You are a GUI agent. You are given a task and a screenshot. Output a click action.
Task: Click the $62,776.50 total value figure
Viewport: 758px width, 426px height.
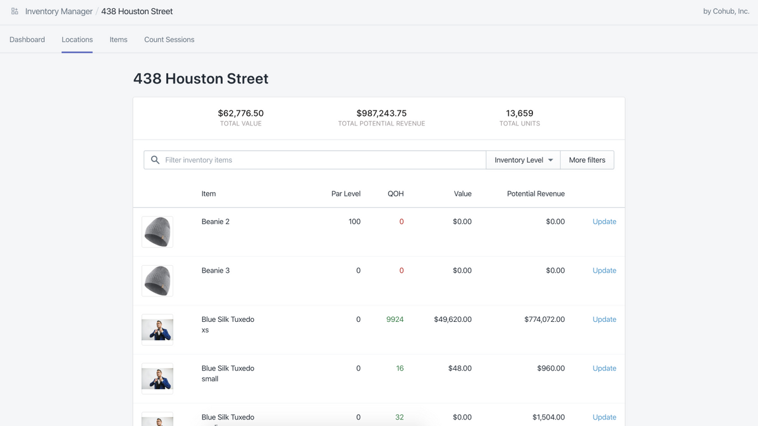tap(240, 113)
